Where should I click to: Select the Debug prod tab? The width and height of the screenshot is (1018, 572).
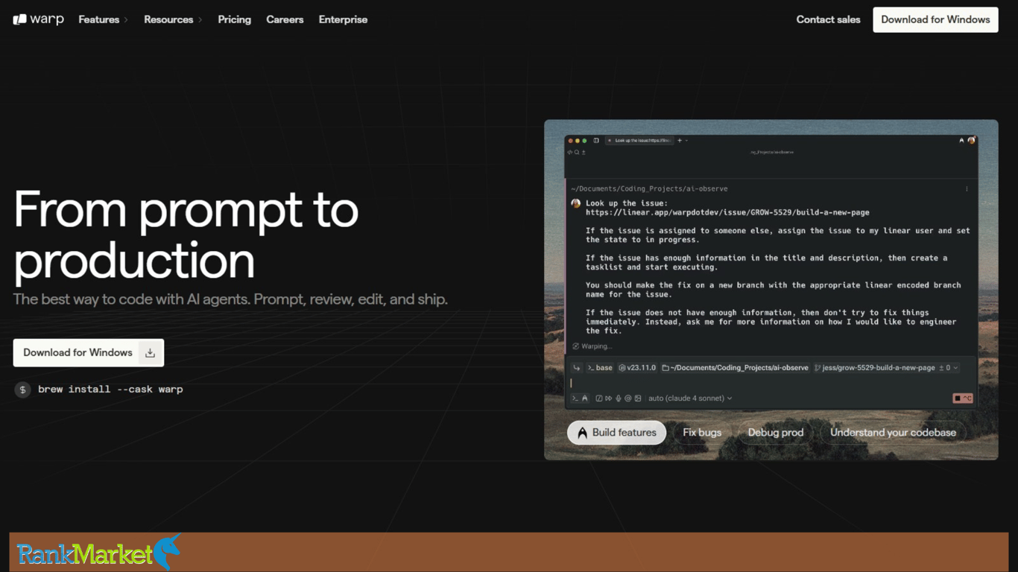[x=776, y=432]
